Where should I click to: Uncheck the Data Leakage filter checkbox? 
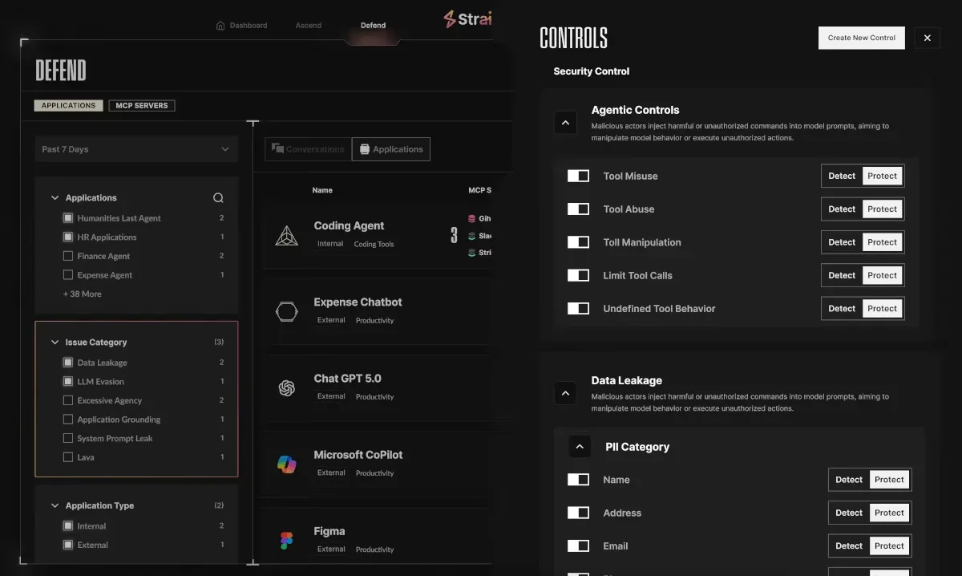click(68, 363)
